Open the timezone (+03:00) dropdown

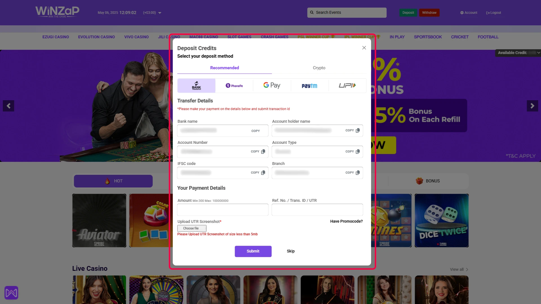coord(160,13)
